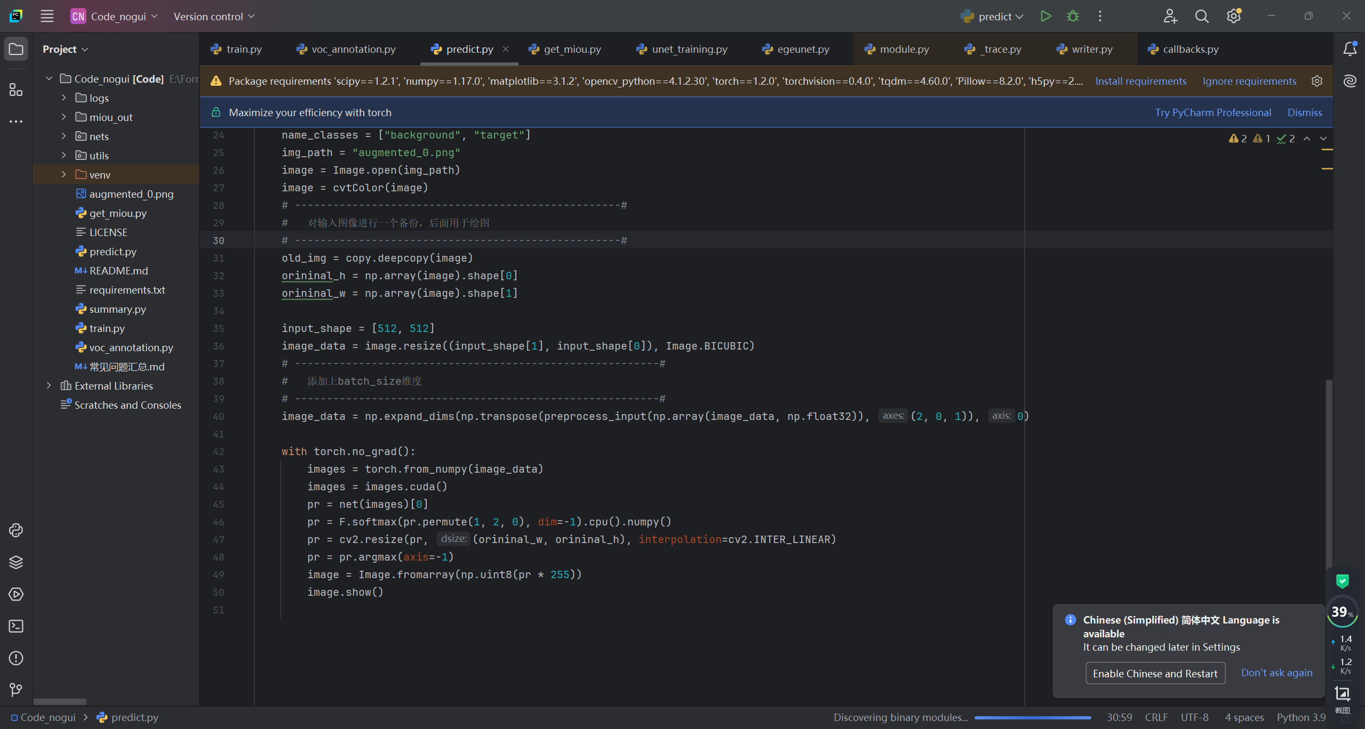The height and width of the screenshot is (729, 1365).
Task: Open the Python Console tool window
Action: click(16, 530)
